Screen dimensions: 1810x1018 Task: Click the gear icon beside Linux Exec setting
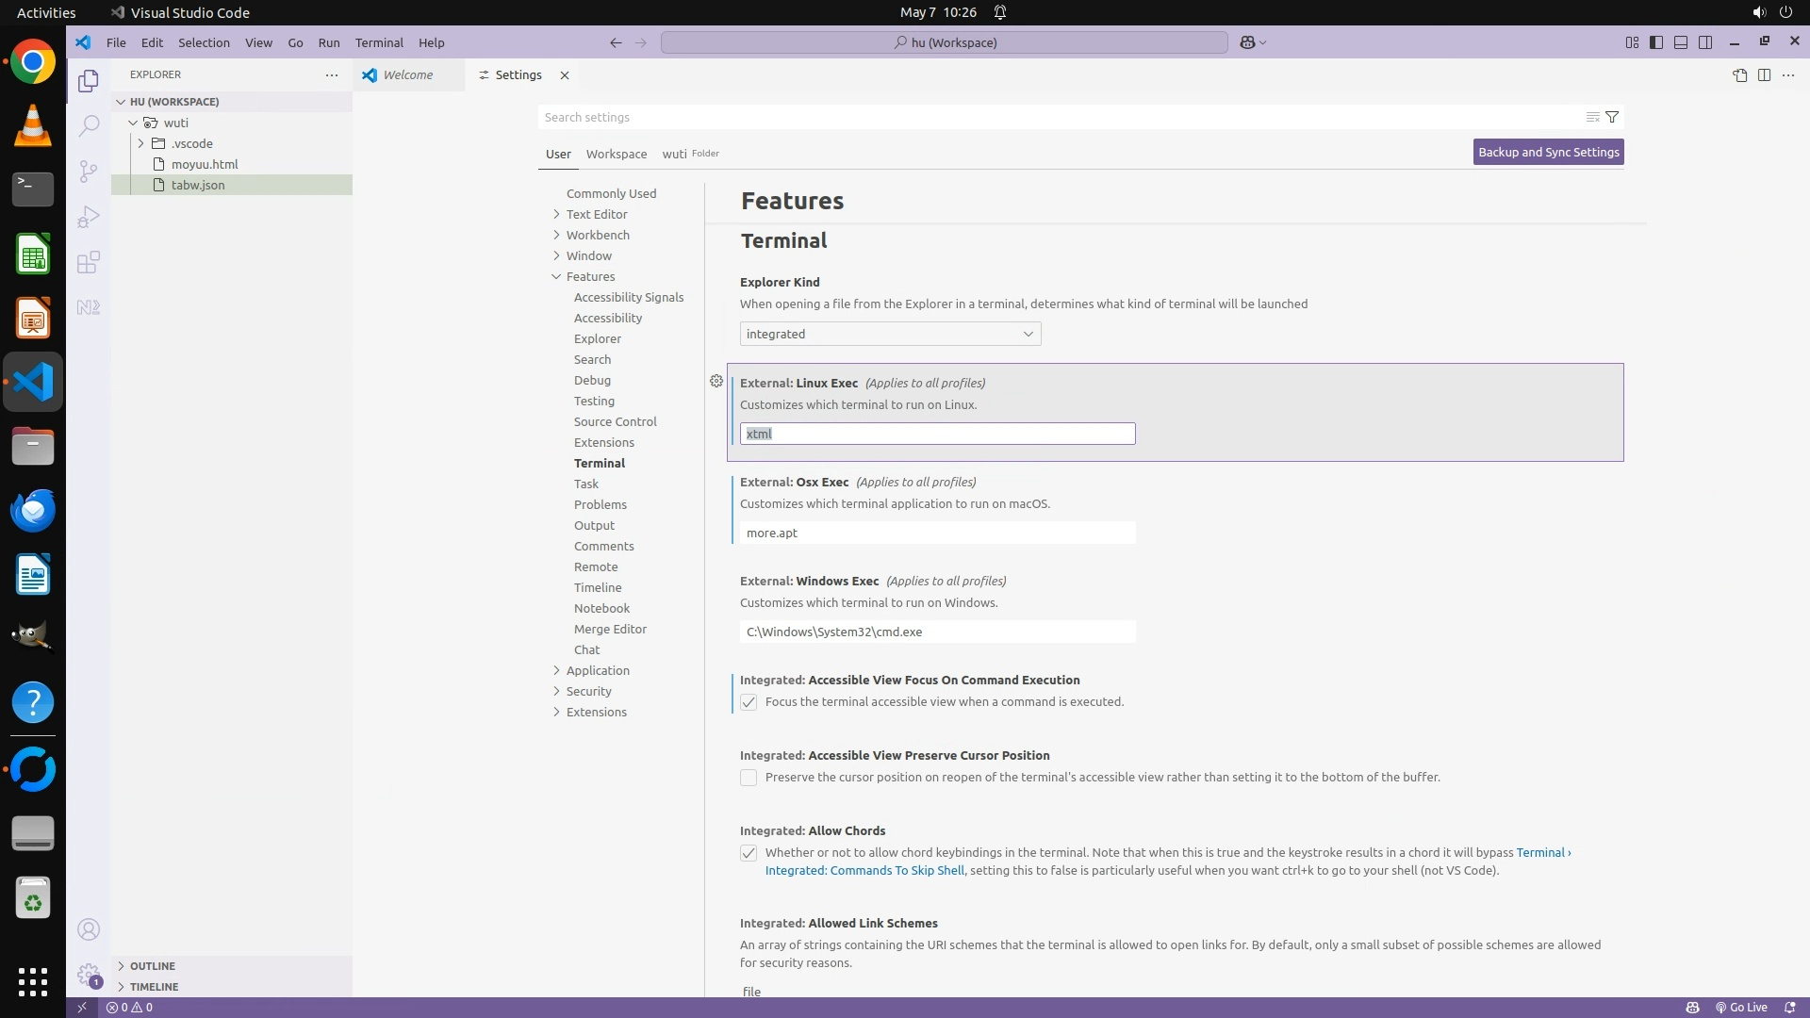coord(716,381)
